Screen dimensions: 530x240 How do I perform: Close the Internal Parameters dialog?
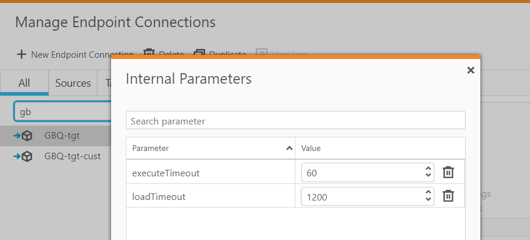tap(470, 70)
